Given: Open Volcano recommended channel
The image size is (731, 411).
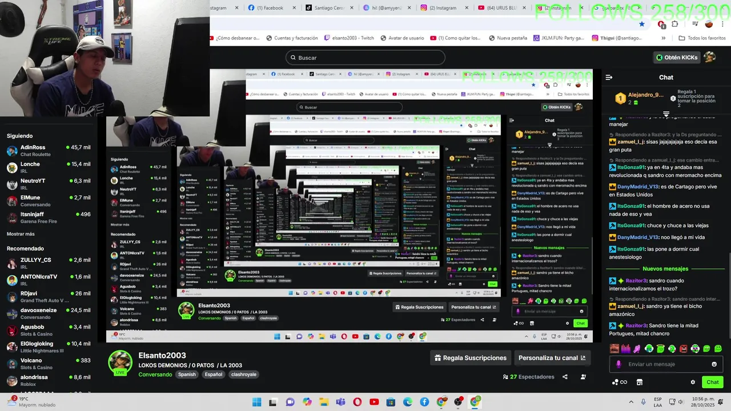Looking at the screenshot, I should (49, 364).
